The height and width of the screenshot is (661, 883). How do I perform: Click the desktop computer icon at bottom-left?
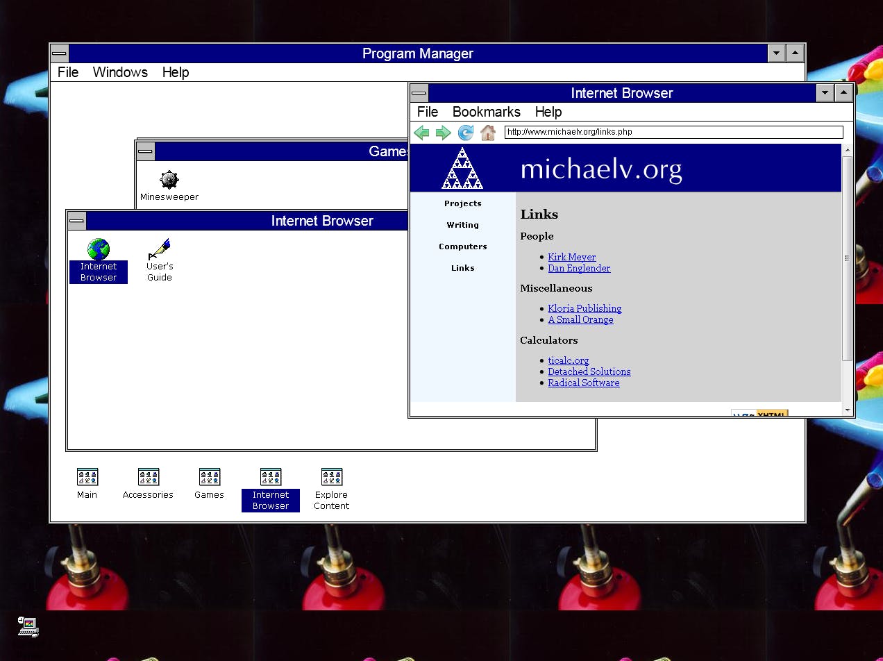(28, 627)
